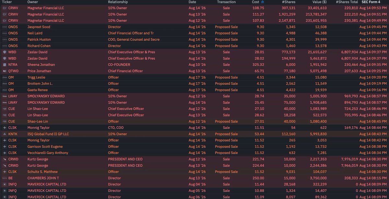The height and width of the screenshot is (199, 389).
Task: Open owner link CHAMBERS JOHN T
Action: [x=43, y=178]
